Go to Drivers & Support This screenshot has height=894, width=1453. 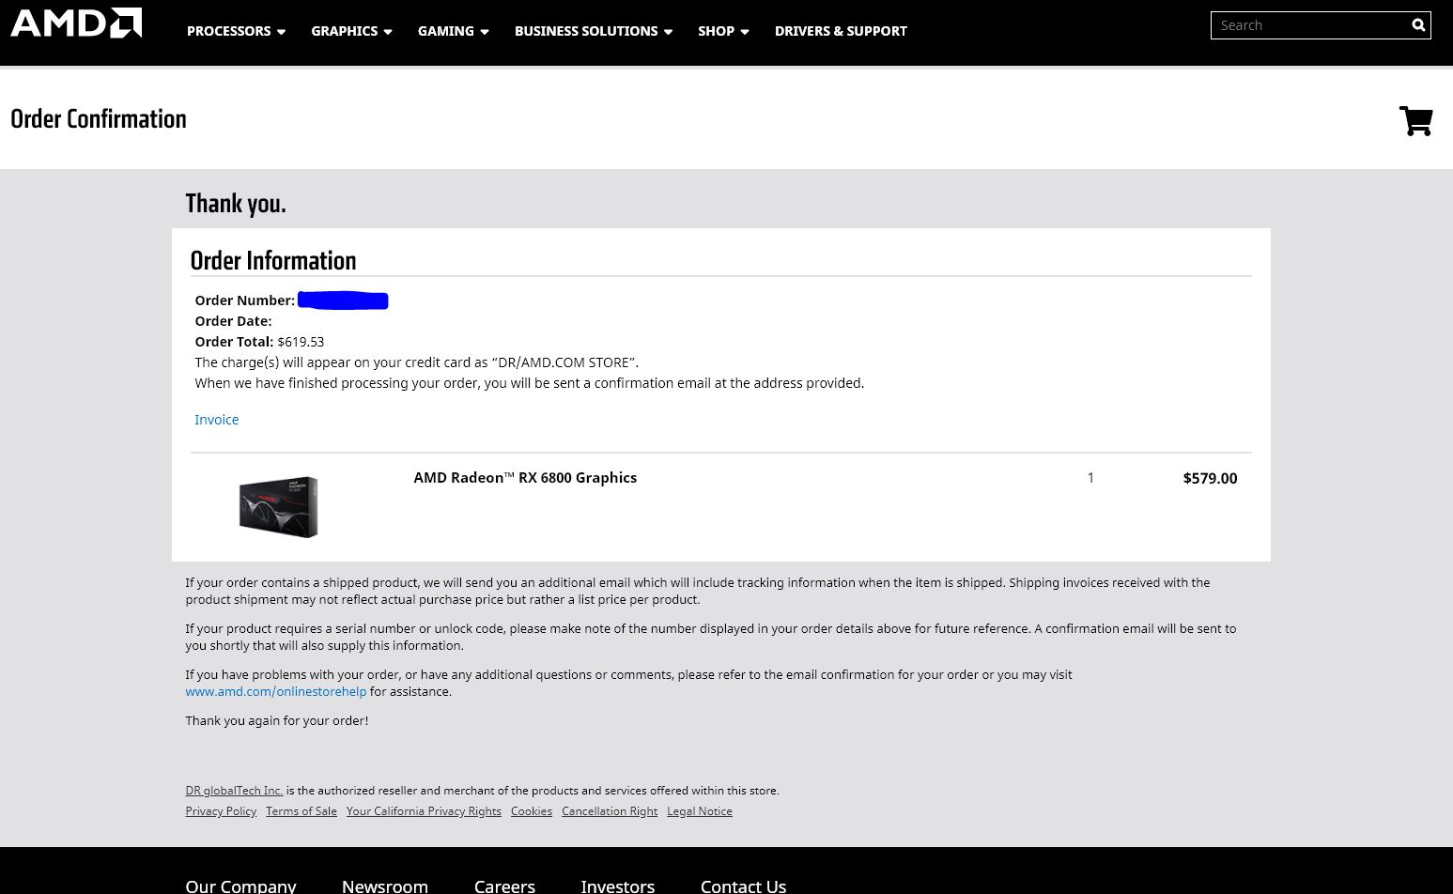841,31
